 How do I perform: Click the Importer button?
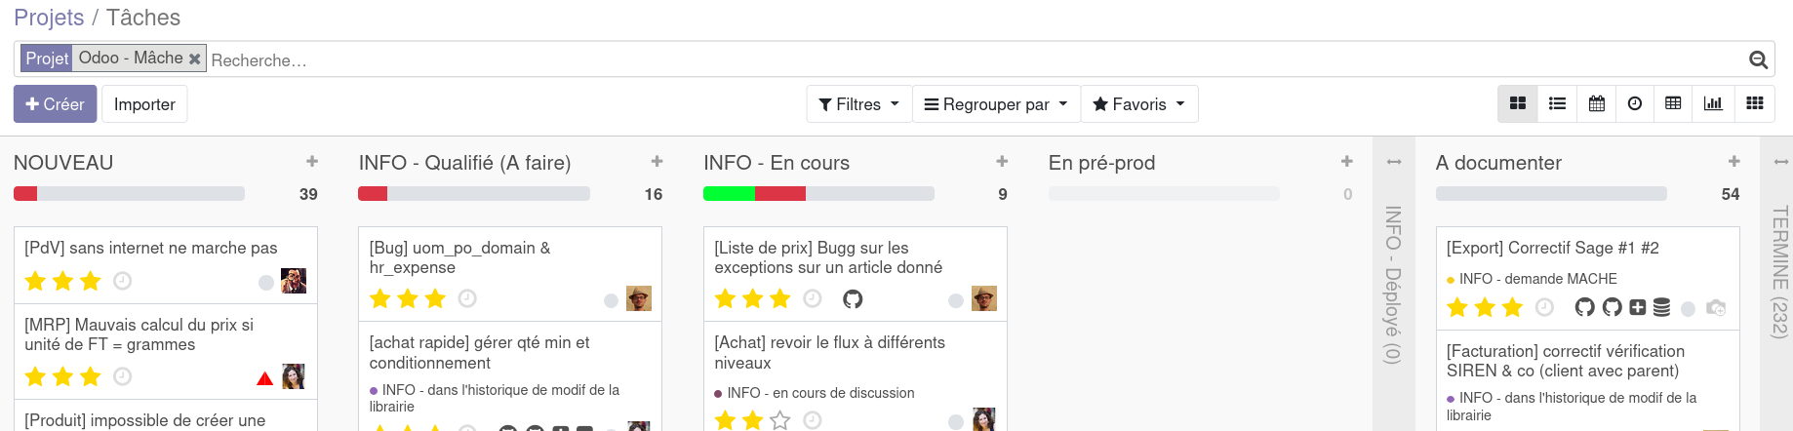[144, 104]
